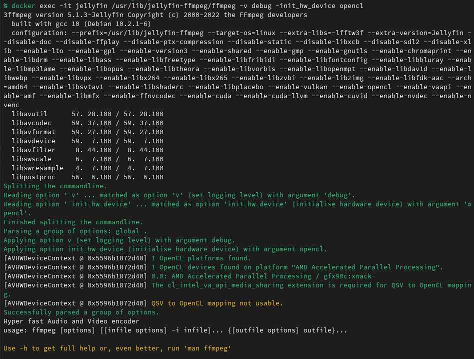This screenshot has width=474, height=359.
Task: Select the libpostproc version row
Action: click(87, 177)
